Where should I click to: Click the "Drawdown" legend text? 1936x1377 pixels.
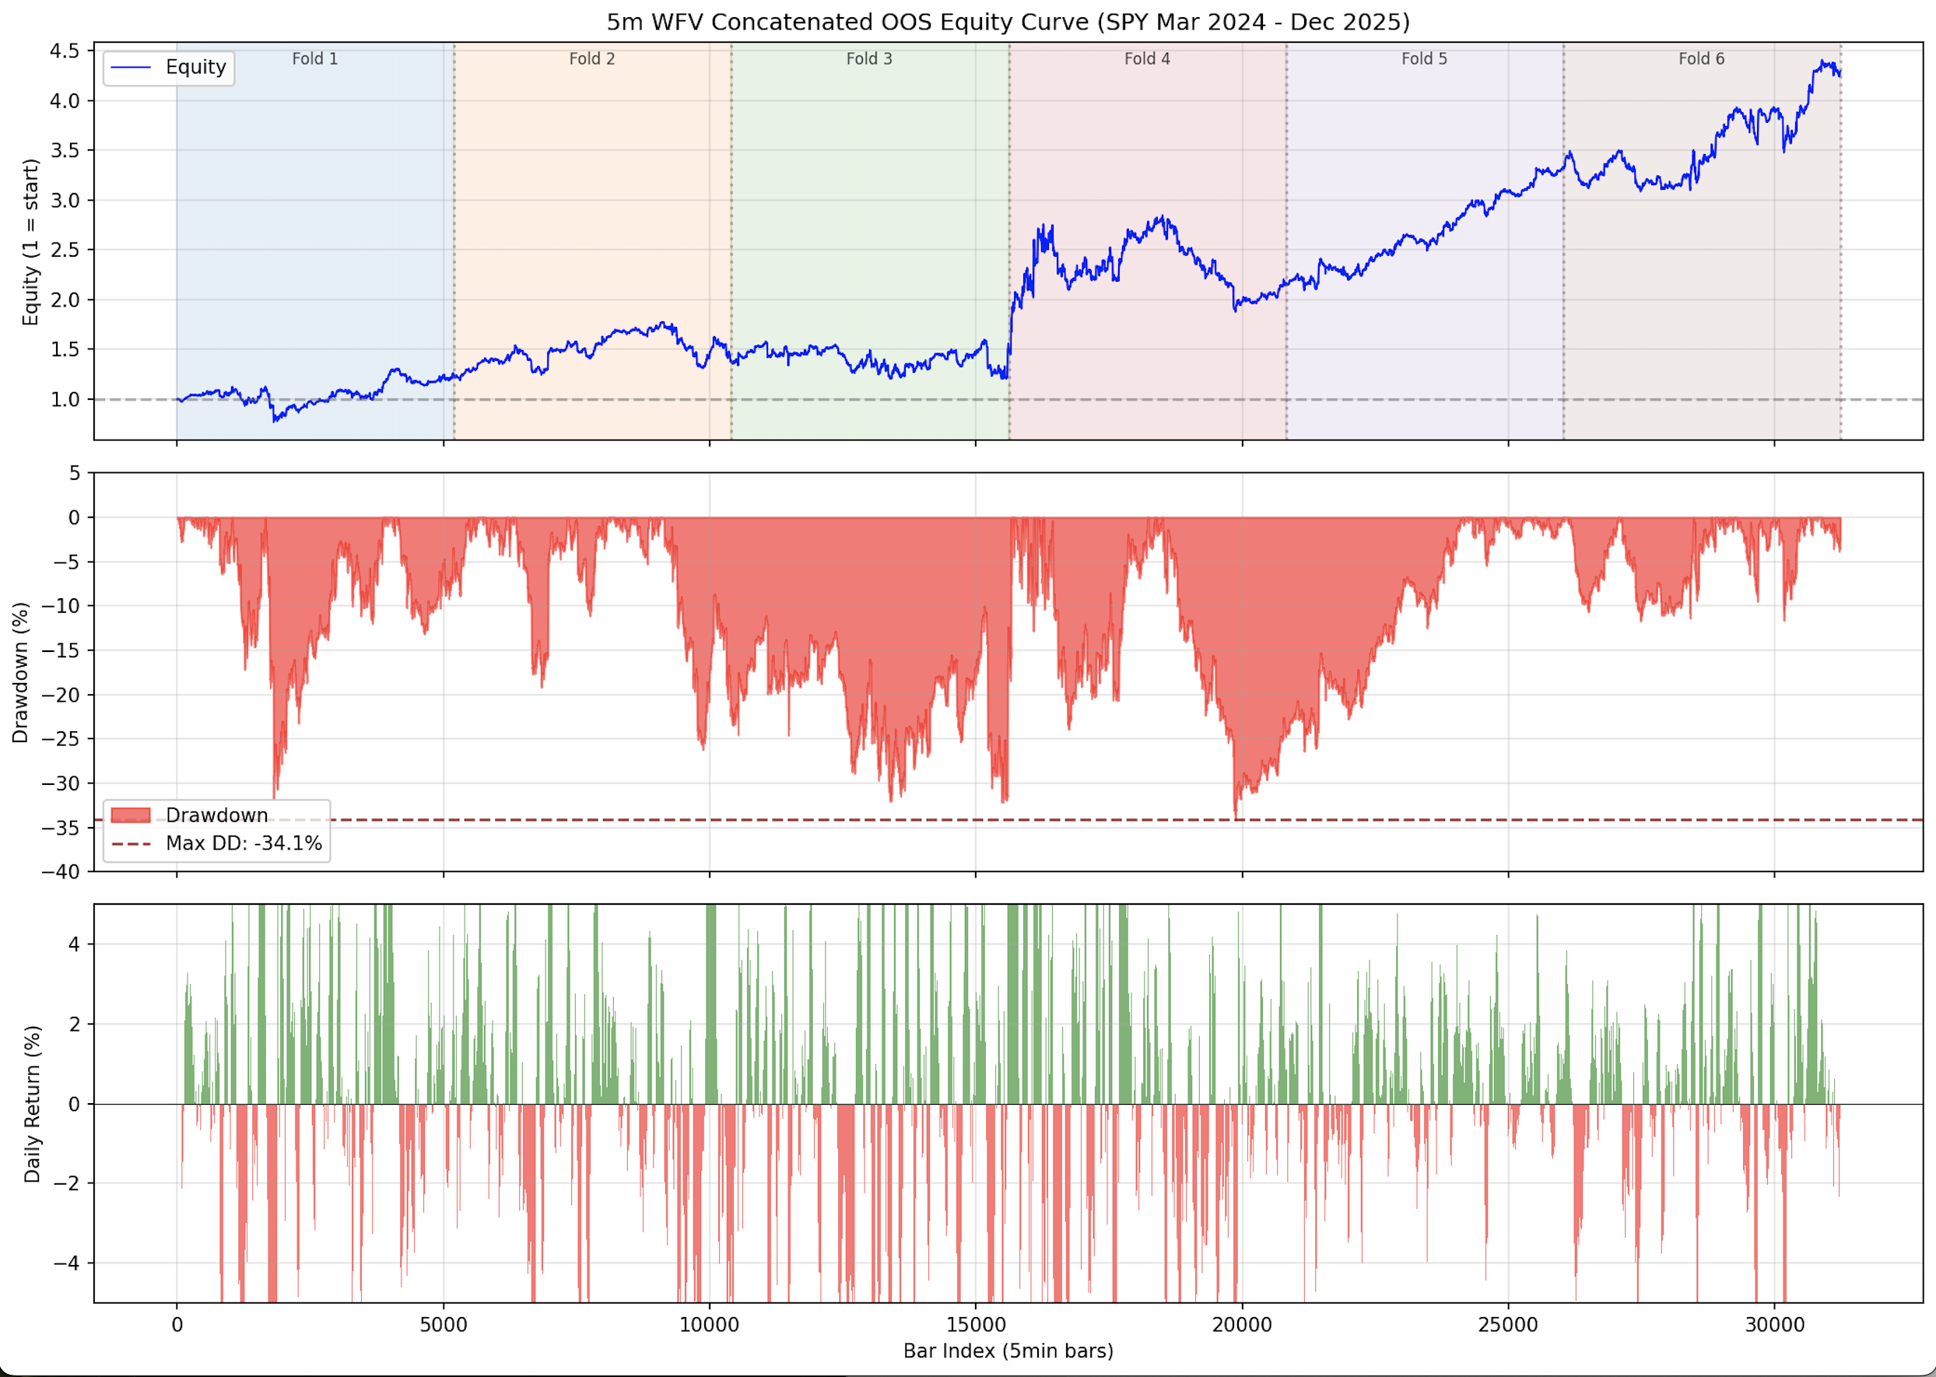(216, 815)
